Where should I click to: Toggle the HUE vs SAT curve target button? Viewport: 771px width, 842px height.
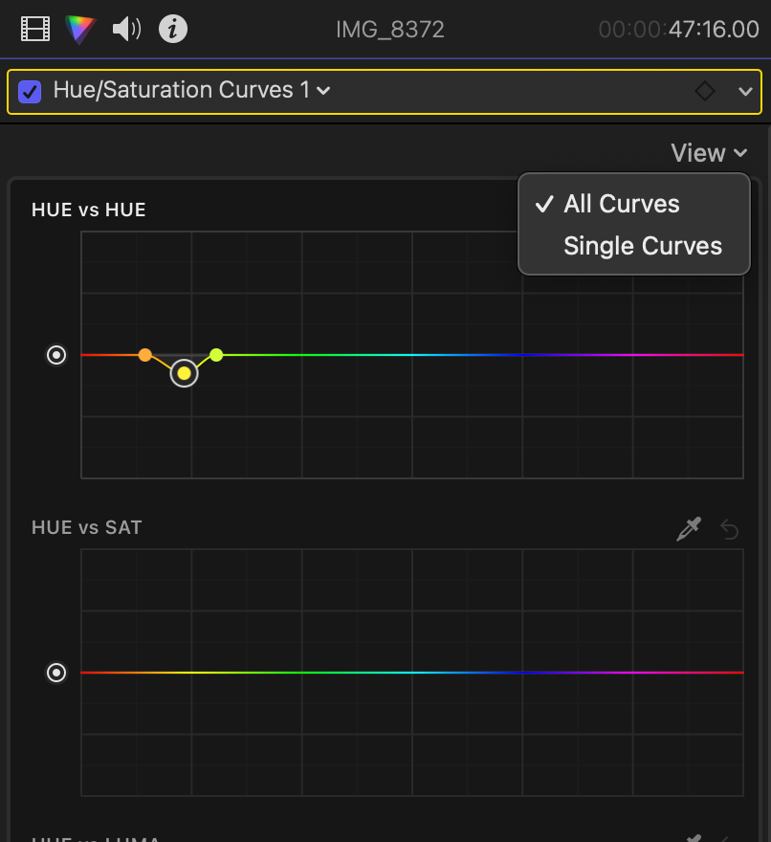[57, 673]
